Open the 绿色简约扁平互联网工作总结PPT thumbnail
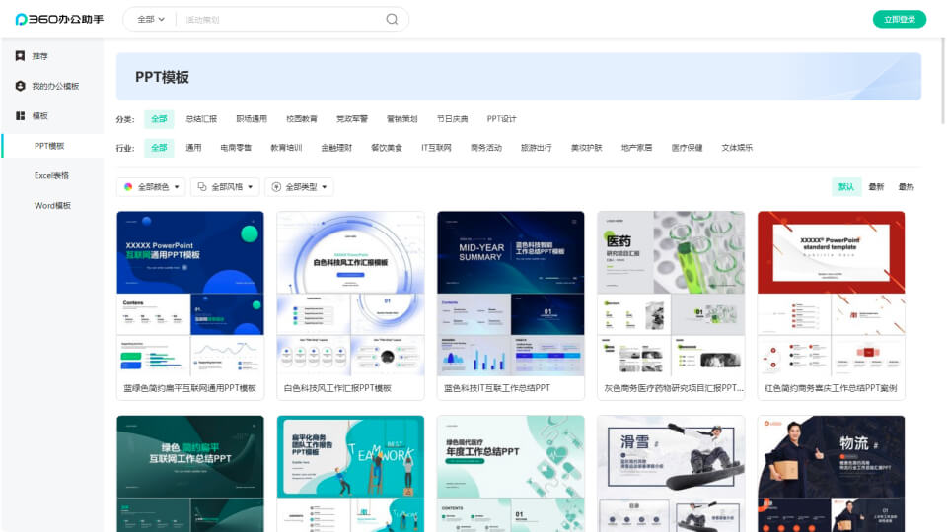This screenshot has height=532, width=947. tap(190, 474)
